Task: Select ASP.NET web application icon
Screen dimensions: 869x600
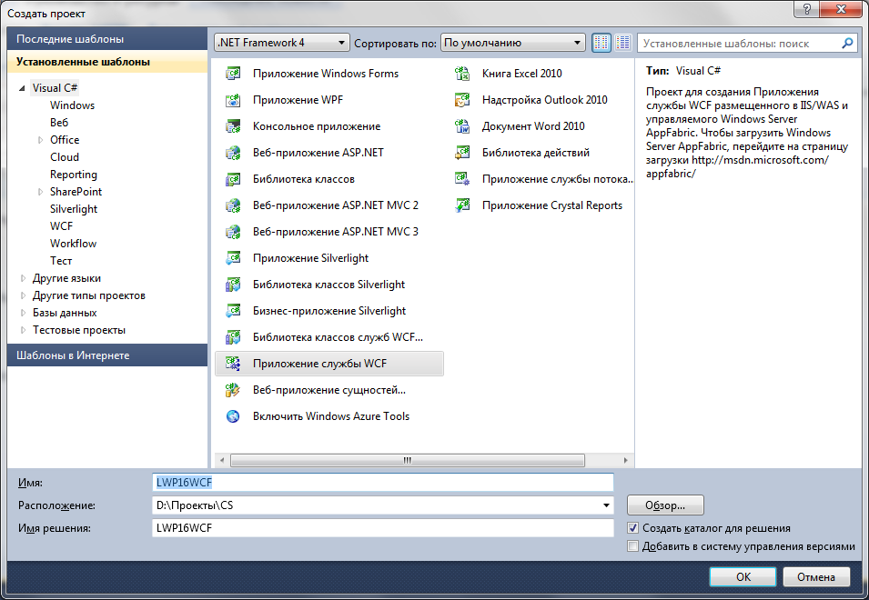Action: (233, 153)
